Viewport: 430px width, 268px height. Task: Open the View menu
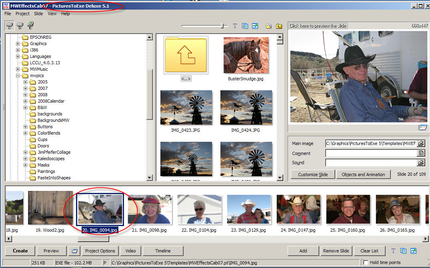[52, 14]
